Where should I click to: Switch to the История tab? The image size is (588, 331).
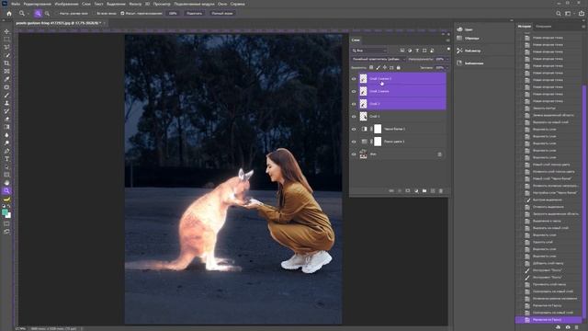pyautogui.click(x=525, y=27)
